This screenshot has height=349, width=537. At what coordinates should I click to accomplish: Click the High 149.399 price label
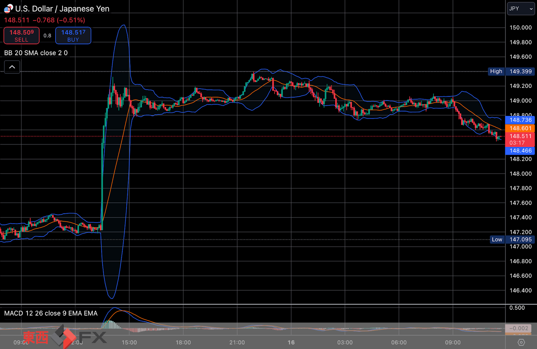coord(511,71)
